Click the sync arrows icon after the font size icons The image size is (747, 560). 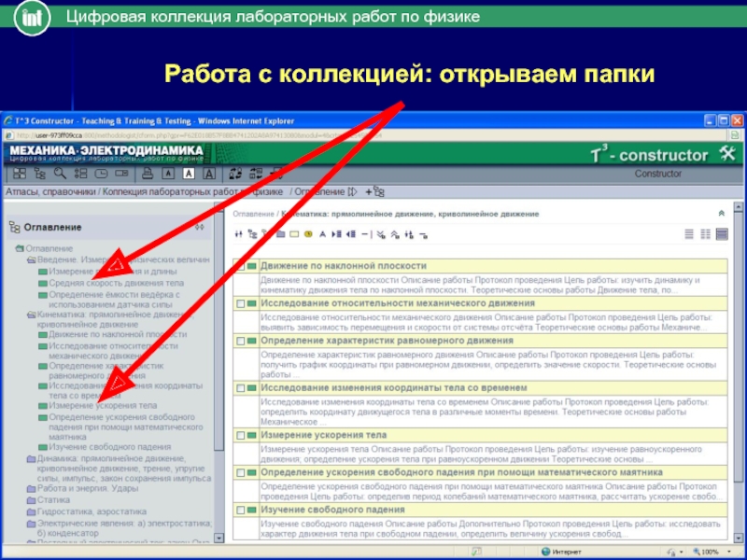(x=235, y=174)
